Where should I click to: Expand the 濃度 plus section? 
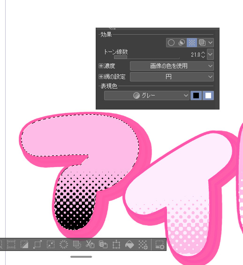point(101,66)
